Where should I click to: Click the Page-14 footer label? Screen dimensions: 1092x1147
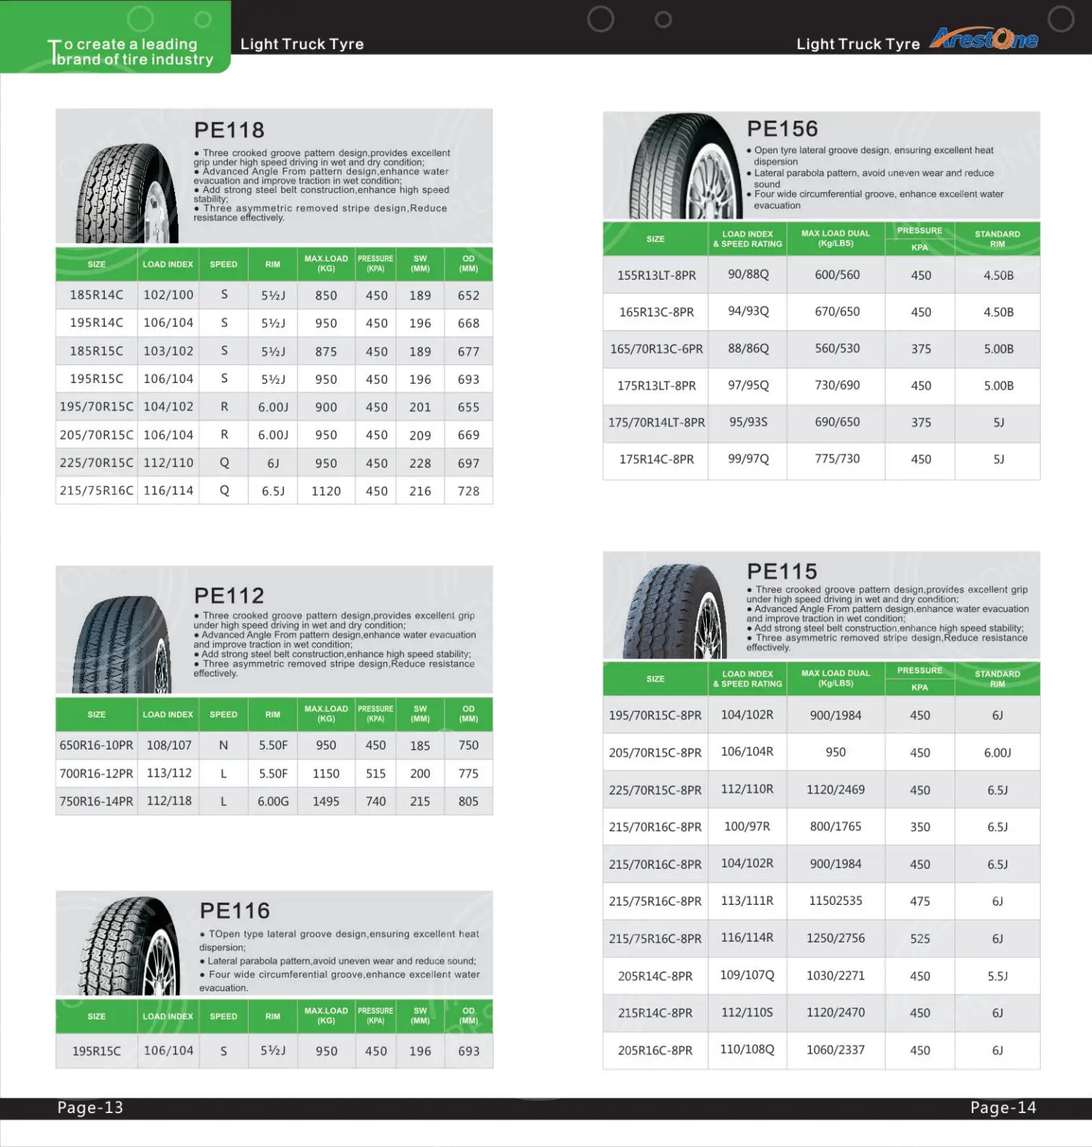point(1003,1107)
